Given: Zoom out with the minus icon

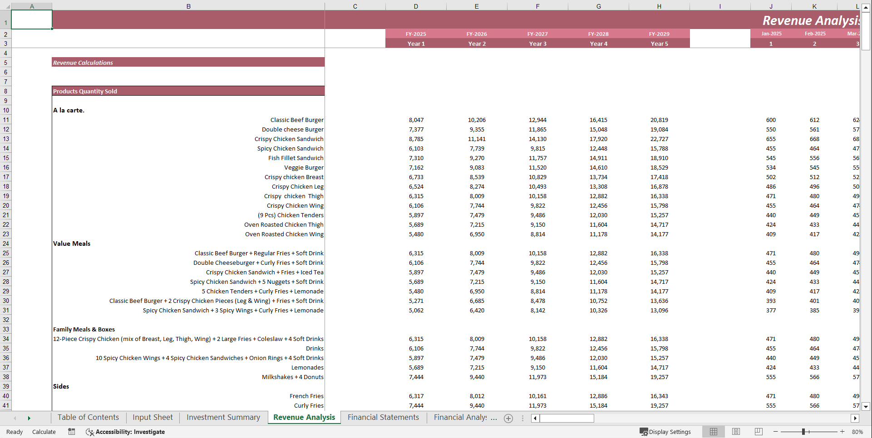Looking at the screenshot, I should (x=774, y=432).
